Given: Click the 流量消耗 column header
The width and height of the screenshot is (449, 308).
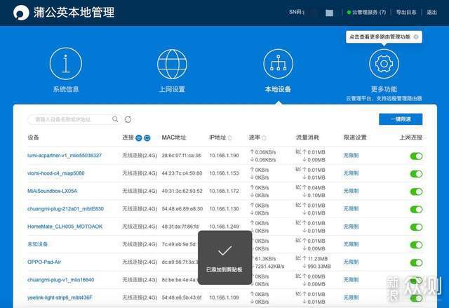Looking at the screenshot, I should [307, 138].
